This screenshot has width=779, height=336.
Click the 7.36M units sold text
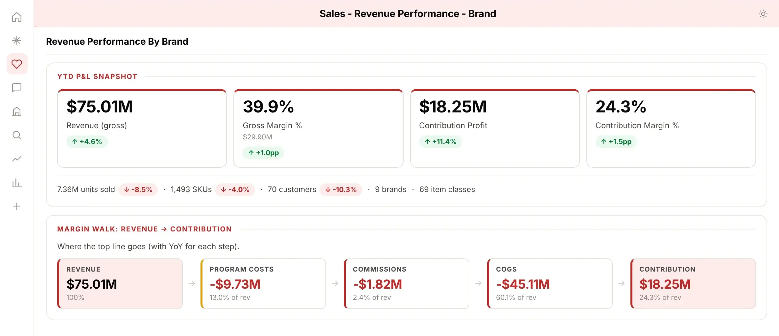click(x=86, y=189)
